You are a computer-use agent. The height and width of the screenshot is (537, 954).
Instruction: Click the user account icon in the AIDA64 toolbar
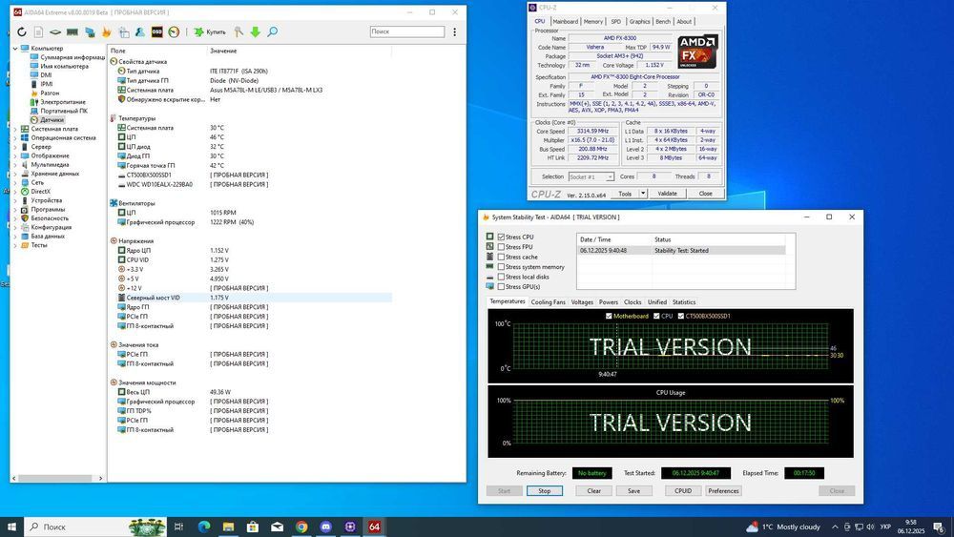(140, 32)
